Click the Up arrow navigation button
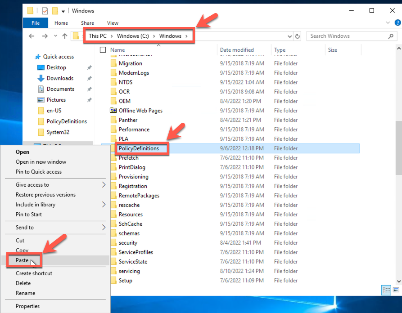 click(65, 36)
